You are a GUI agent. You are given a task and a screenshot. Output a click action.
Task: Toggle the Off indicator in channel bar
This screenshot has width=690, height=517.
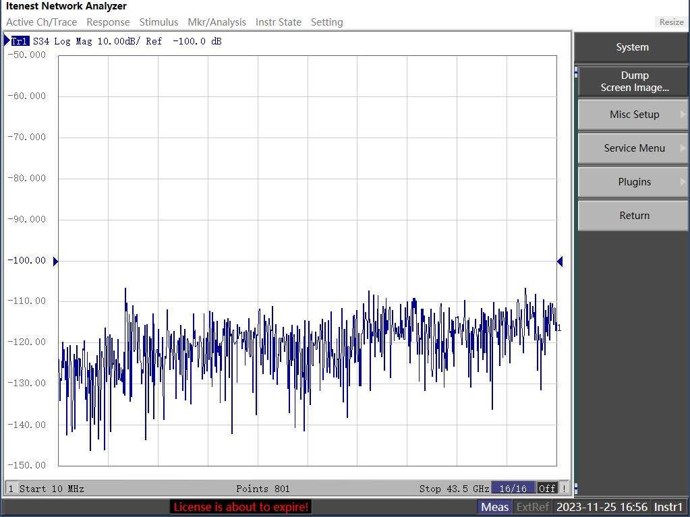click(547, 489)
